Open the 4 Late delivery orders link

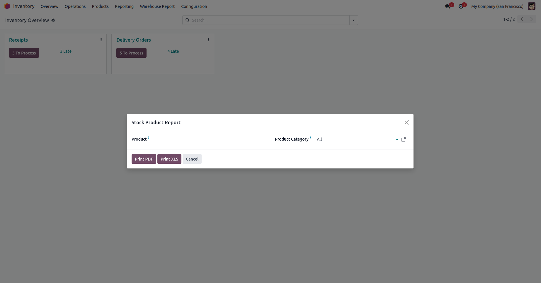pos(173,51)
